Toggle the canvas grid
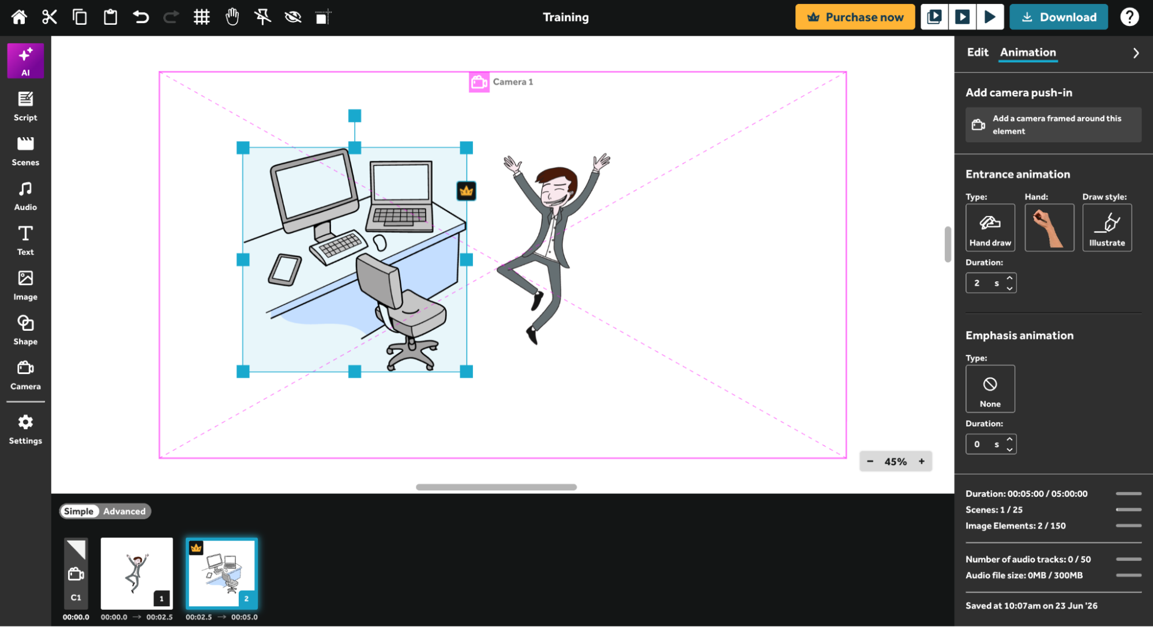 pos(201,17)
